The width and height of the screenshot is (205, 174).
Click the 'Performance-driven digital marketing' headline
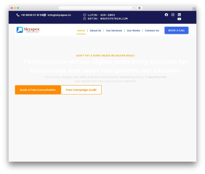[105, 66]
